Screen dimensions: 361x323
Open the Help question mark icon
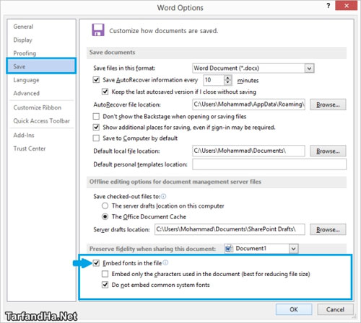point(329,6)
